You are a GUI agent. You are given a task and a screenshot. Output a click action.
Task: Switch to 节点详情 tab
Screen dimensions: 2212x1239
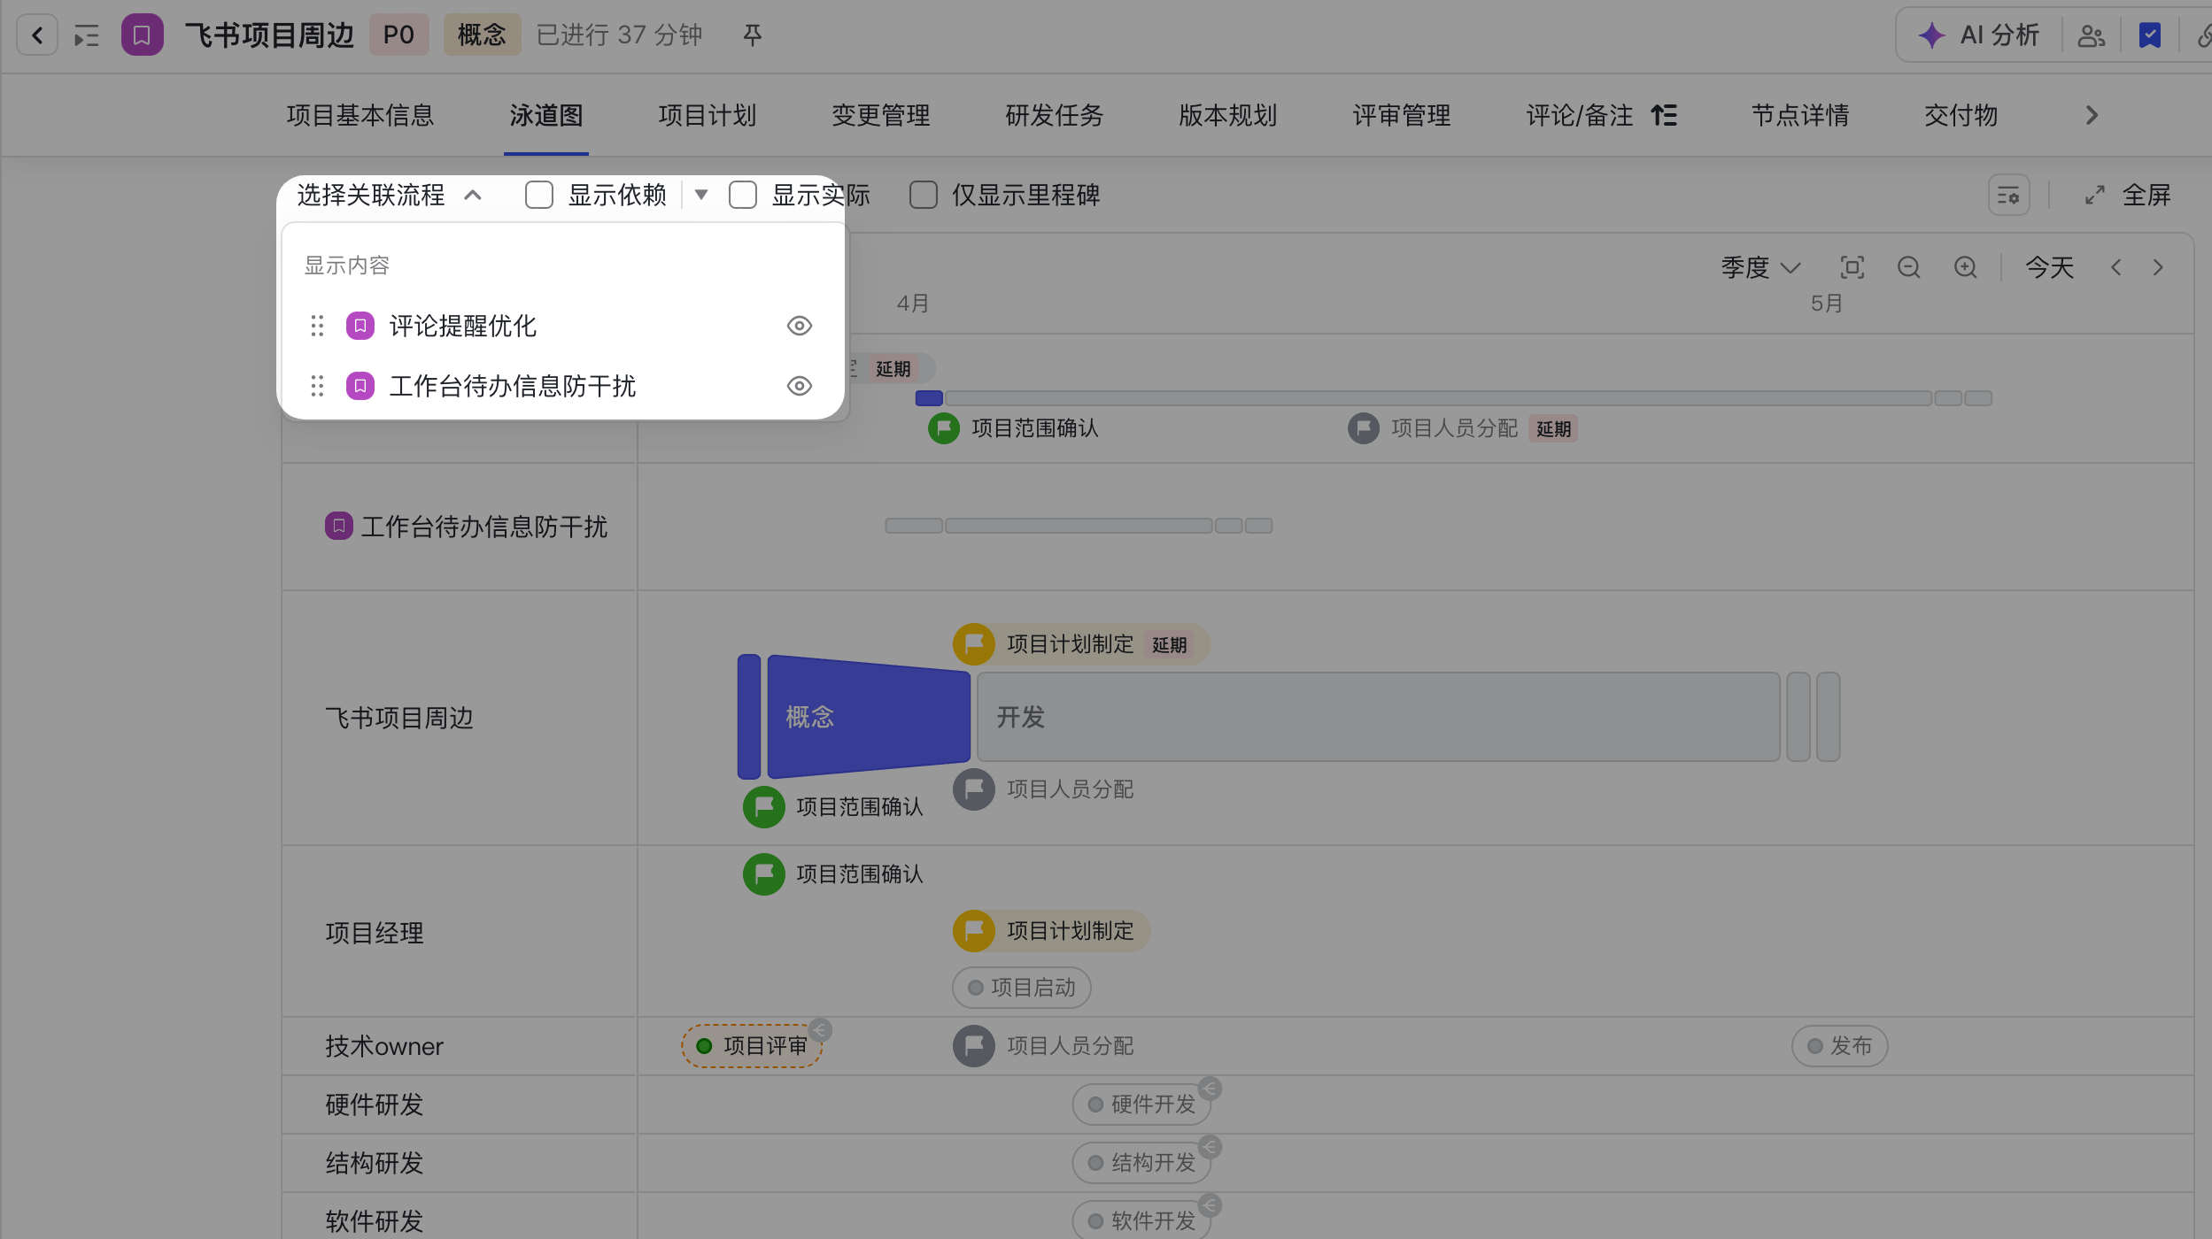click(x=1800, y=115)
